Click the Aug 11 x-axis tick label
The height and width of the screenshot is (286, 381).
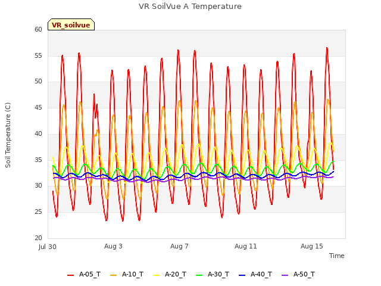[x=246, y=246]
